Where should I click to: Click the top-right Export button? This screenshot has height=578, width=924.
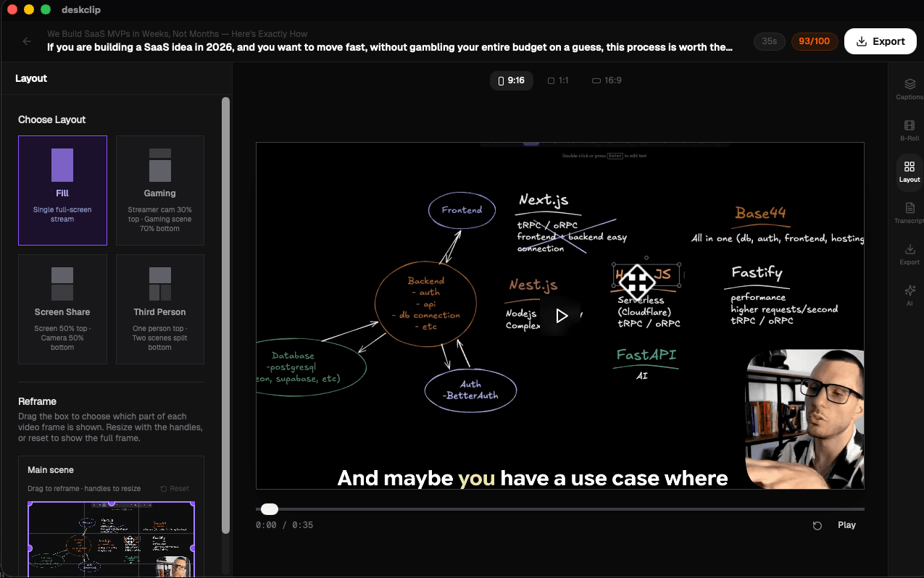(x=881, y=41)
